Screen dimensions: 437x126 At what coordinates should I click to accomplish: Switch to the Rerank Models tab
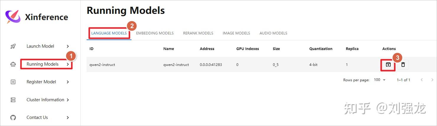point(198,33)
